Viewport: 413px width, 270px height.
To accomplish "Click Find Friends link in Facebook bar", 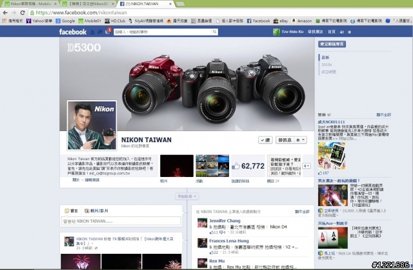I will pos(316,32).
